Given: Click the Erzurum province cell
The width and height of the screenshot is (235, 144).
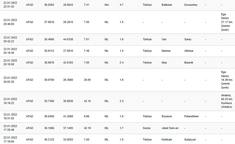Looking at the screenshot, I should point(167,116).
